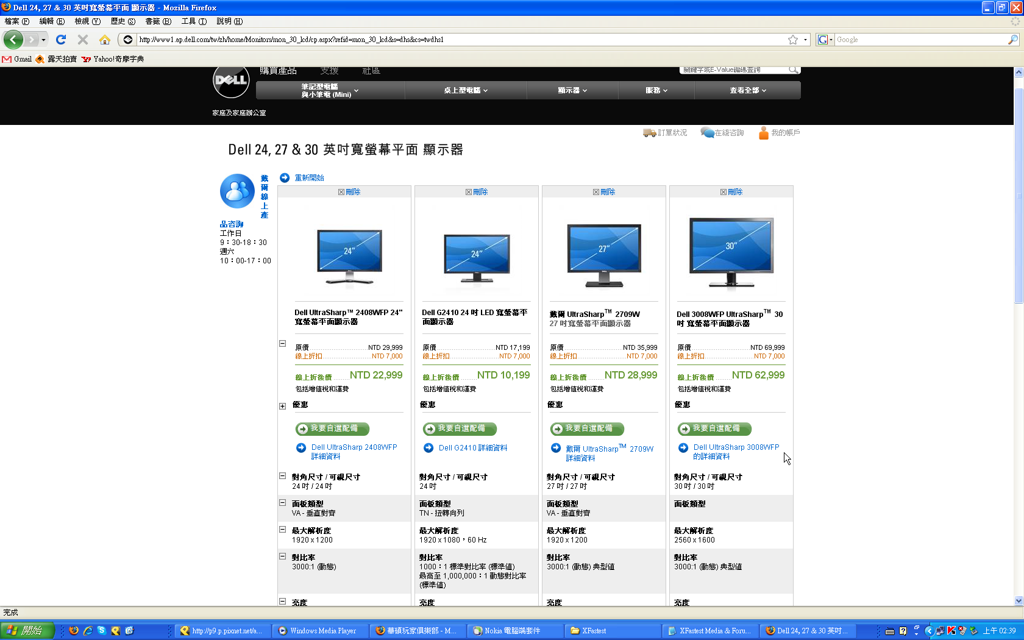Viewport: 1024px width, 640px height.
Task: Click the page vertical scrollbar thumb
Action: tap(1019, 195)
